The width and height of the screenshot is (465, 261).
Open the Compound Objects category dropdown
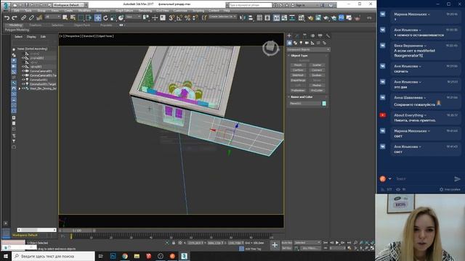click(308, 49)
